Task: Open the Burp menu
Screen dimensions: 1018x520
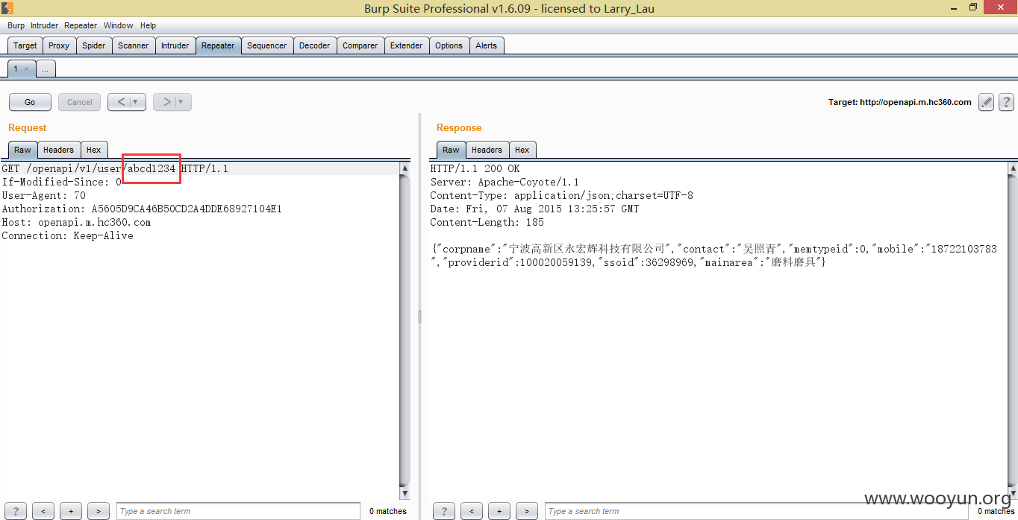Action: (x=16, y=25)
